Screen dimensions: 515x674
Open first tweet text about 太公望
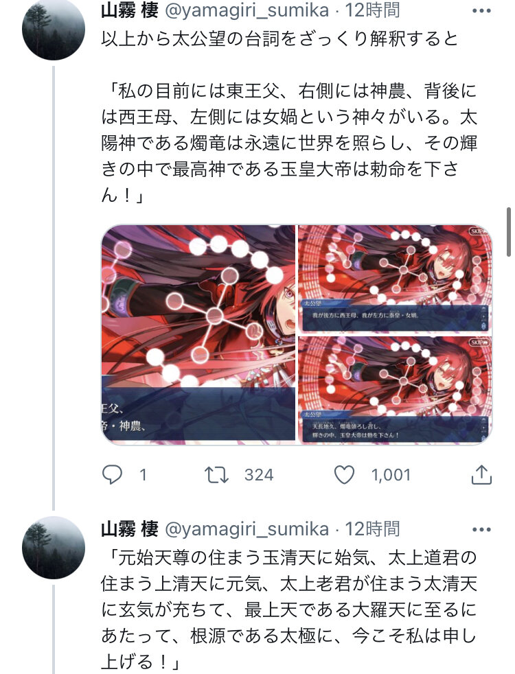click(x=289, y=117)
